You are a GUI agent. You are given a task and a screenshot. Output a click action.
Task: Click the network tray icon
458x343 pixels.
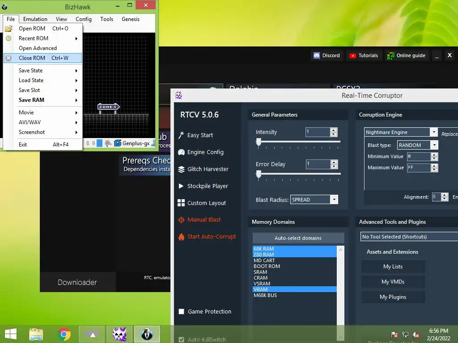pos(405,335)
